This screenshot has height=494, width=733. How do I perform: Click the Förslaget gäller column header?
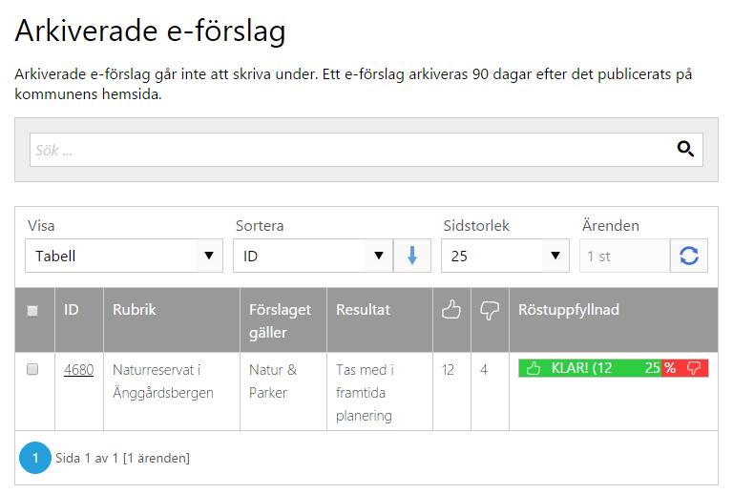click(x=280, y=320)
